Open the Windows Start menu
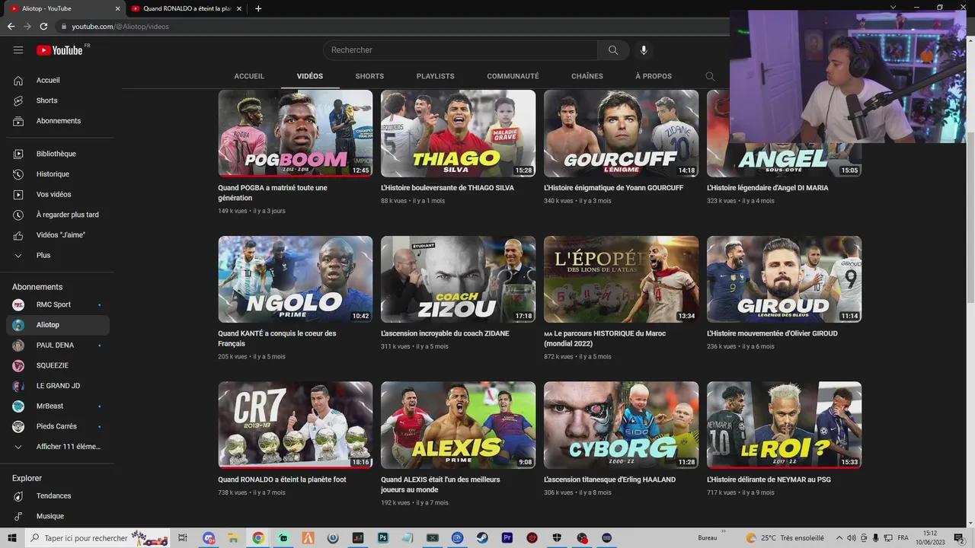 [12, 538]
